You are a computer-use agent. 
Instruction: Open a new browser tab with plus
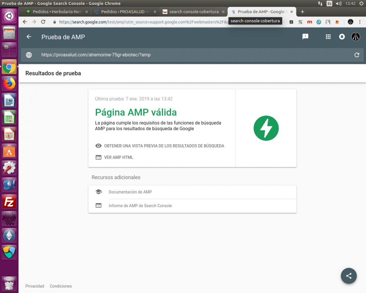point(302,12)
